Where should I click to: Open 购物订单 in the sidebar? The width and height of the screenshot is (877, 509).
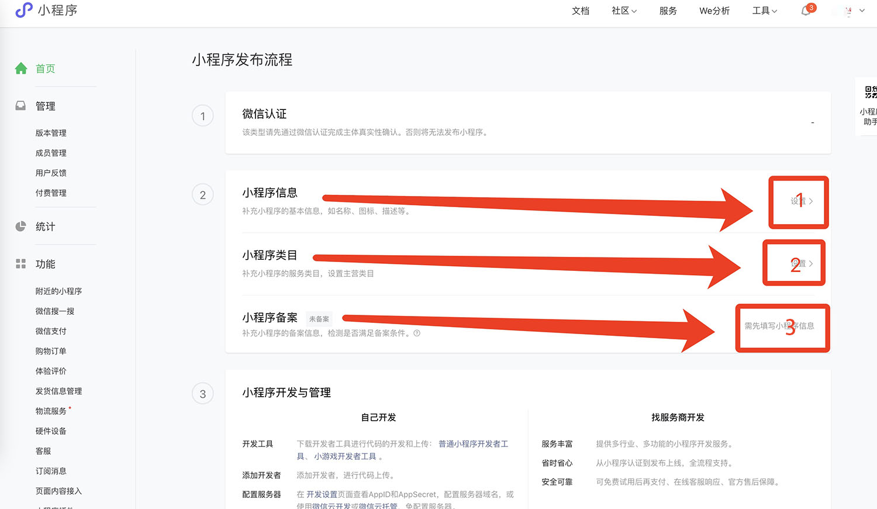(x=51, y=350)
